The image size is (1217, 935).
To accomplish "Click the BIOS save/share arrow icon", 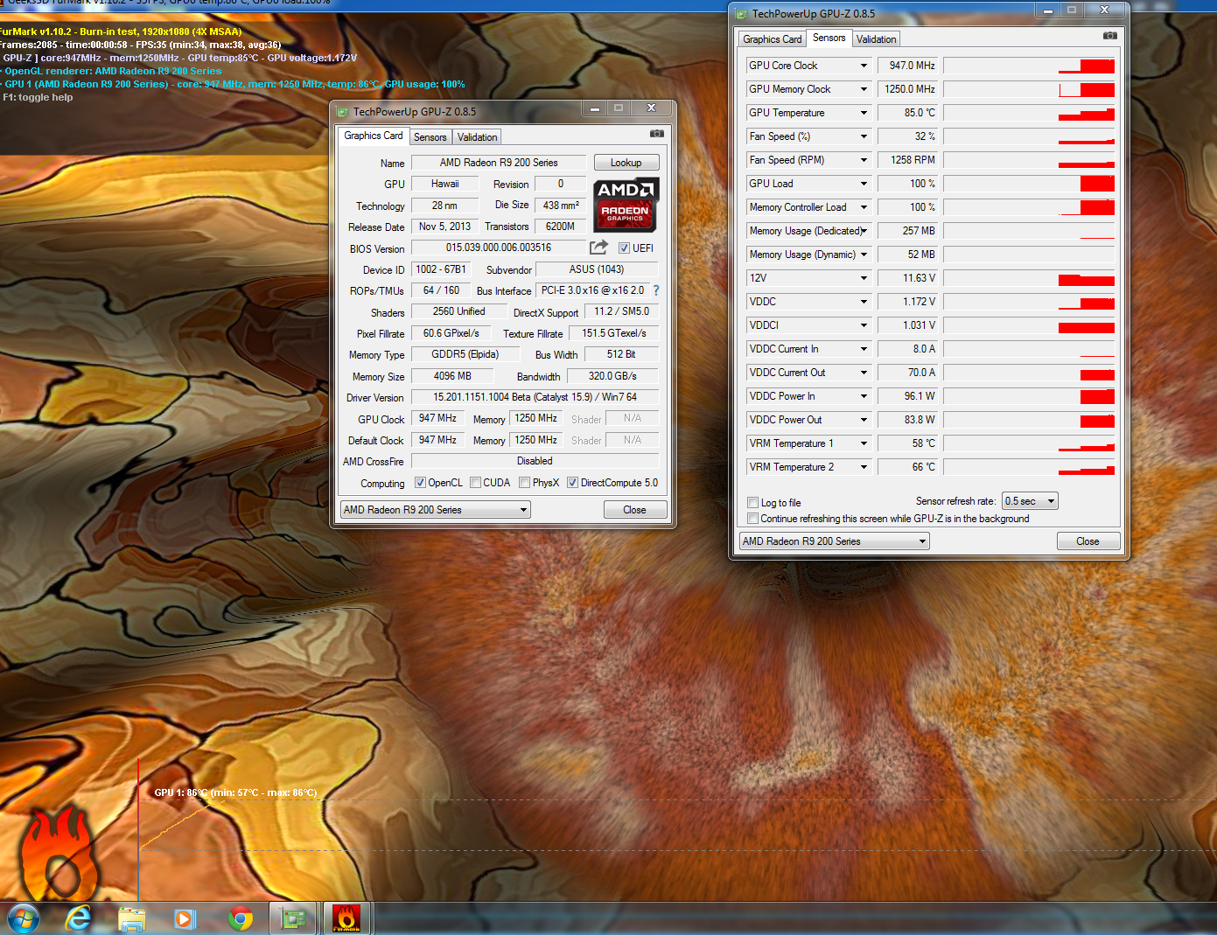I will (x=598, y=248).
